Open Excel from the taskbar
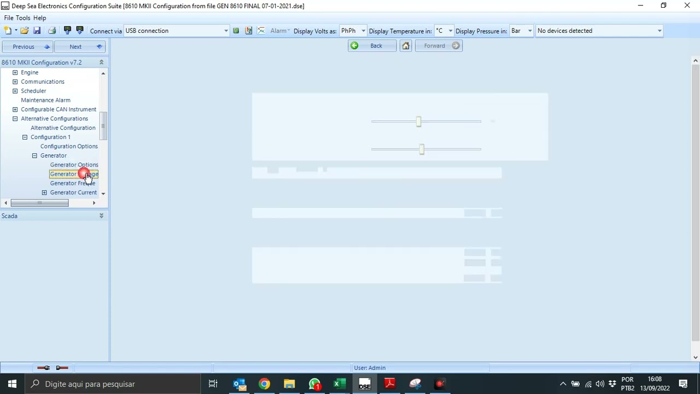This screenshot has width=700, height=394. [x=340, y=384]
